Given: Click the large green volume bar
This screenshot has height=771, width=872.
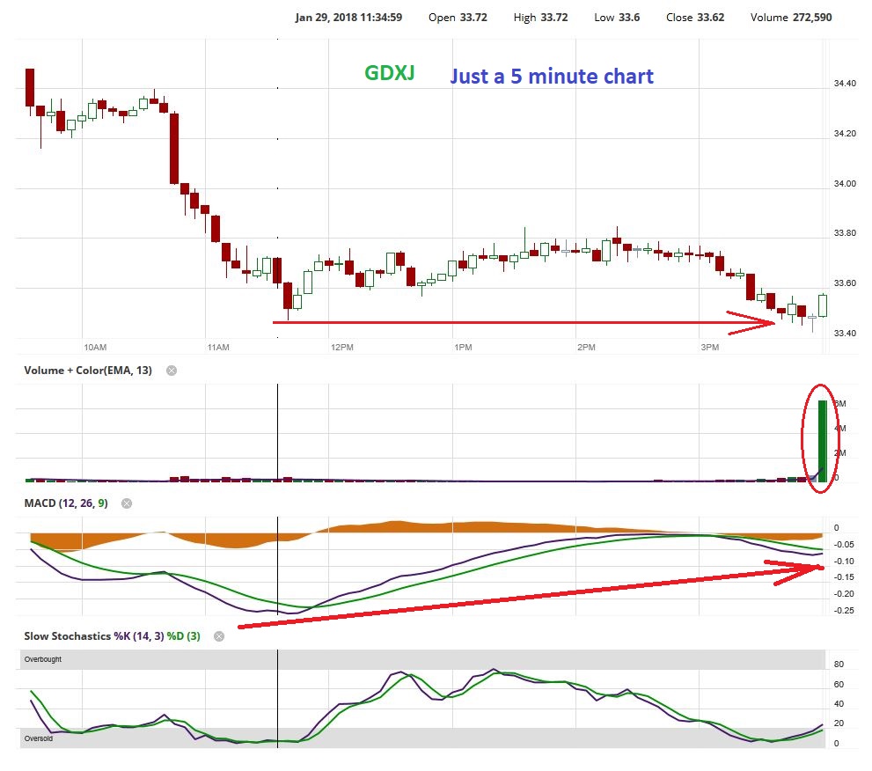Looking at the screenshot, I should pyautogui.click(x=823, y=441).
